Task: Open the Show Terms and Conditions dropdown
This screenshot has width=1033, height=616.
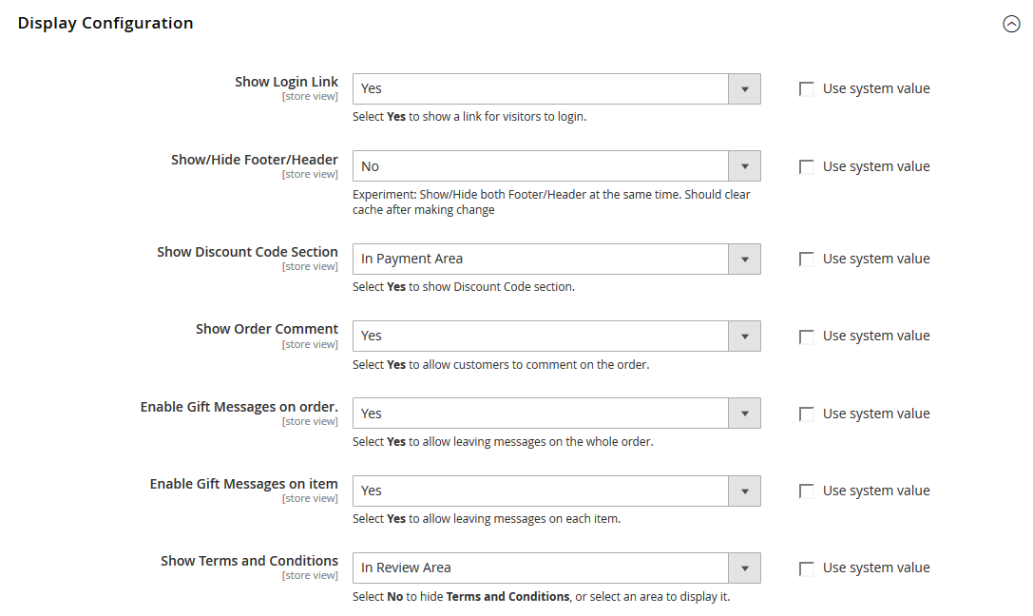Action: pos(556,568)
